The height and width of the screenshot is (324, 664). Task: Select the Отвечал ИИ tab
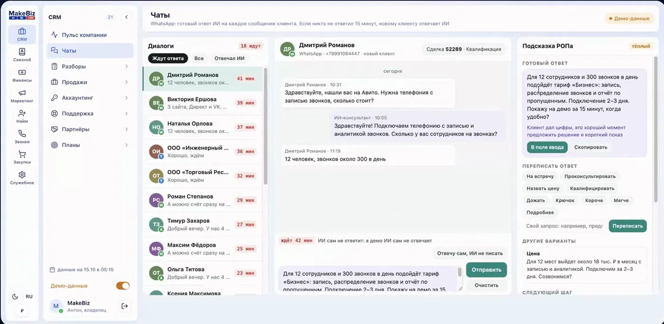pos(230,58)
